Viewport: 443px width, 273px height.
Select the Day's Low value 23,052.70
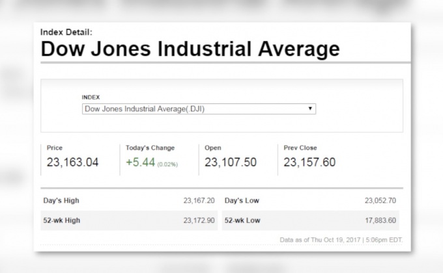(380, 201)
